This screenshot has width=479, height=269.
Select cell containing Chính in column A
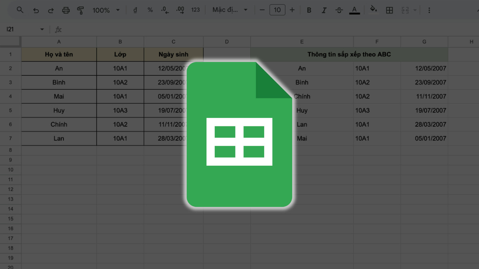59,124
